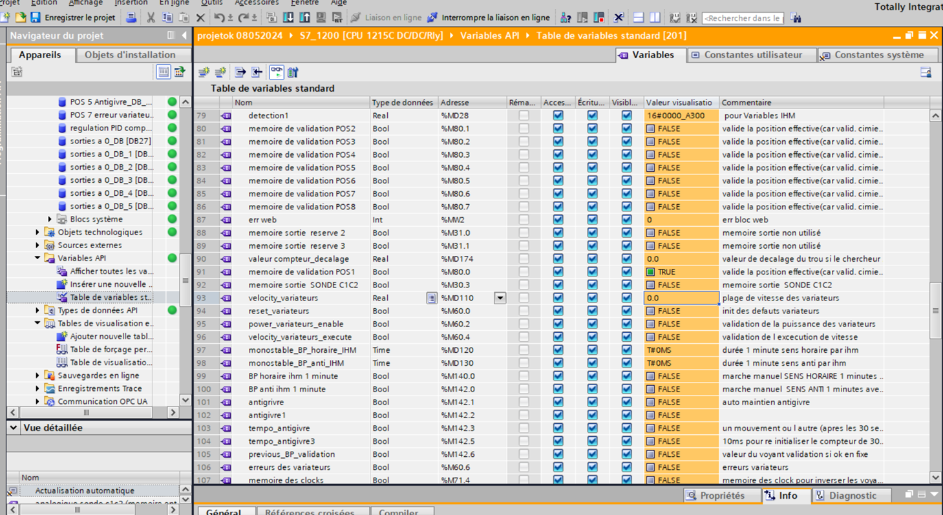Image resolution: width=943 pixels, height=515 pixels.
Task: Click the Rechercher dans le projet search field
Action: (743, 18)
